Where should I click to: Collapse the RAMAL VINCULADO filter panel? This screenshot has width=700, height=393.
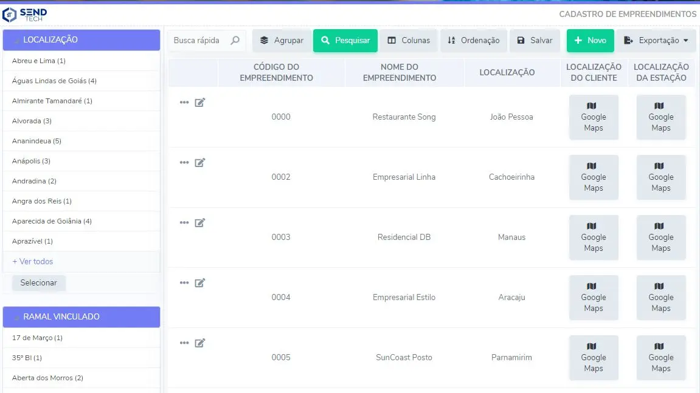[81, 316]
